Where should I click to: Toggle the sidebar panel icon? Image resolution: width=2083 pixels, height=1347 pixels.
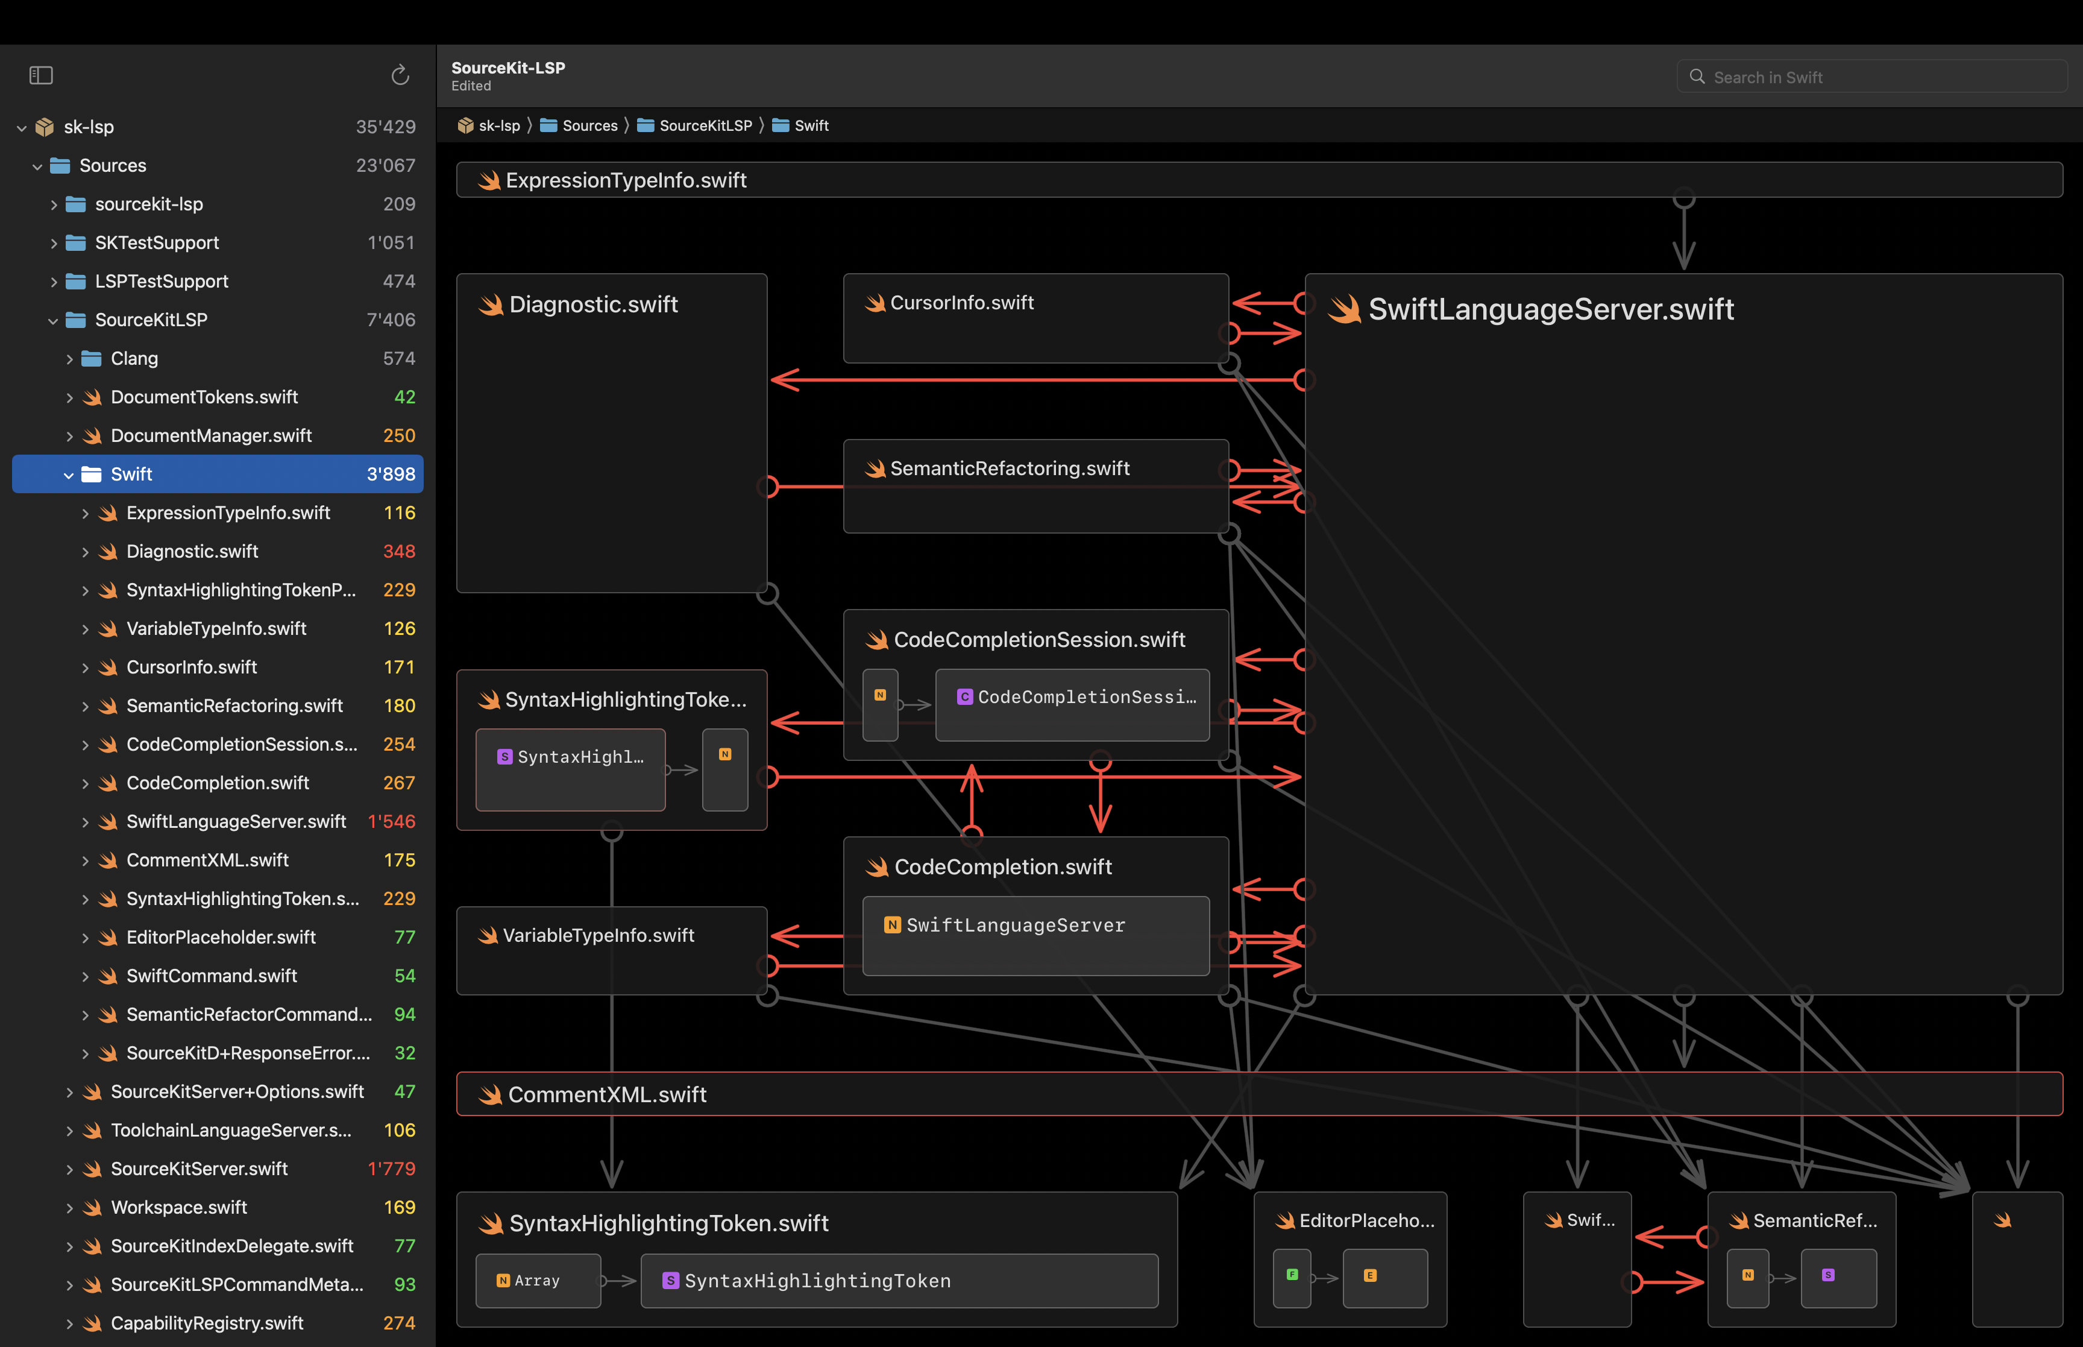pos(41,76)
